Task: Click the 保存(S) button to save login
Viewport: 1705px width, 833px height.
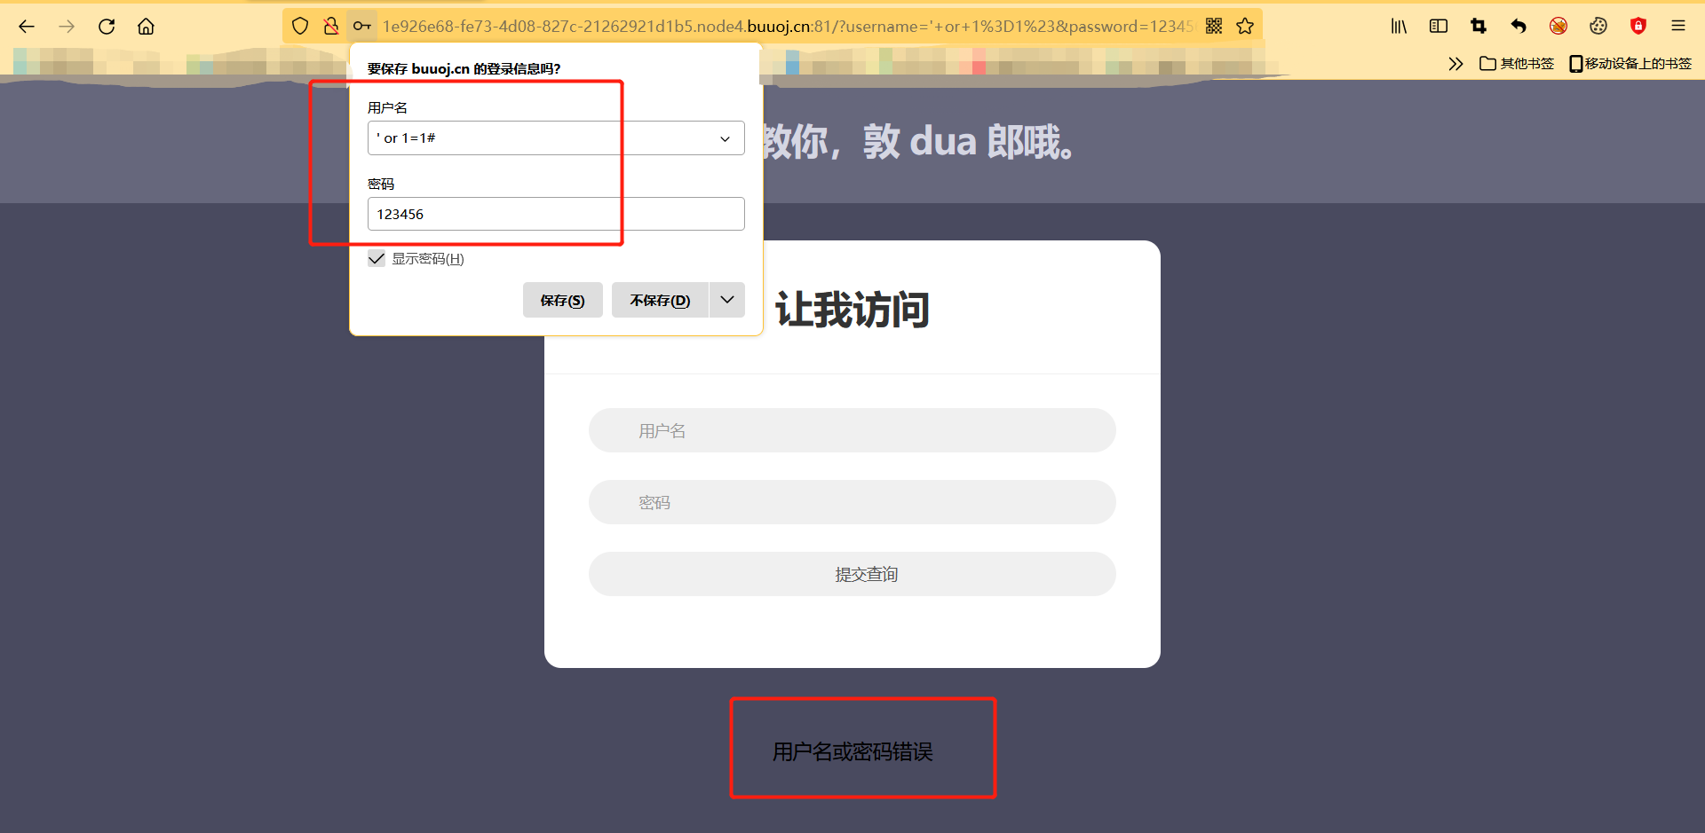Action: pyautogui.click(x=562, y=300)
